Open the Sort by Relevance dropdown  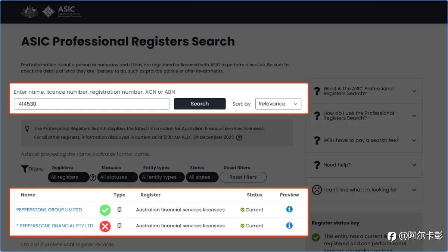point(278,104)
